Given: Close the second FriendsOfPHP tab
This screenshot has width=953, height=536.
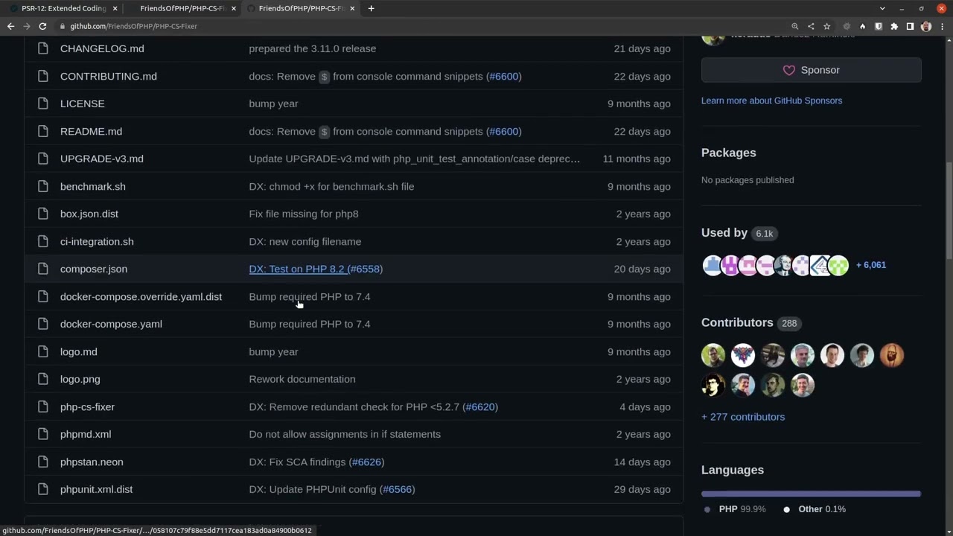Looking at the screenshot, I should pos(234,8).
